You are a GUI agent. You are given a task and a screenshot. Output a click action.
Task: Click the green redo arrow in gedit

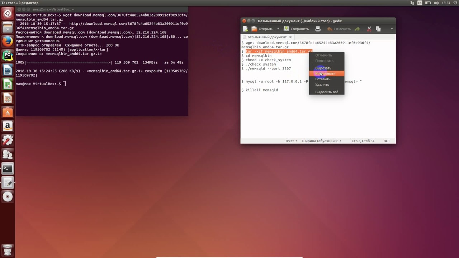tap(357, 29)
